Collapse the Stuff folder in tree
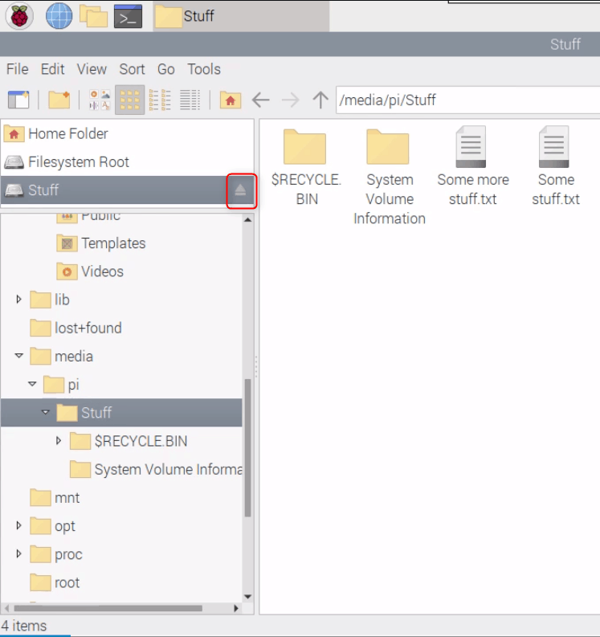Image resolution: width=600 pixels, height=637 pixels. pos(46,412)
